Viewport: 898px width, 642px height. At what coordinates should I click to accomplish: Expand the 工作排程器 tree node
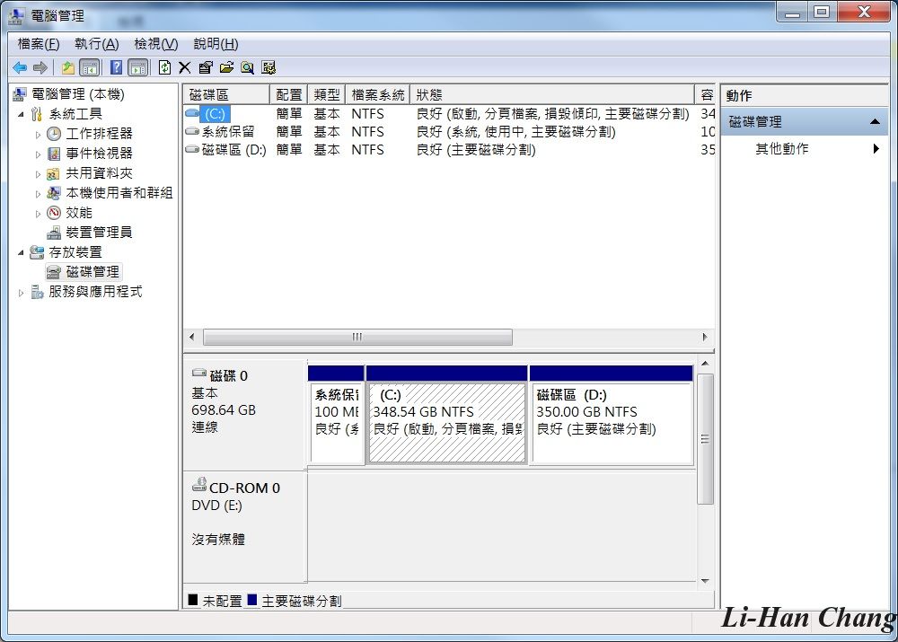pos(38,134)
